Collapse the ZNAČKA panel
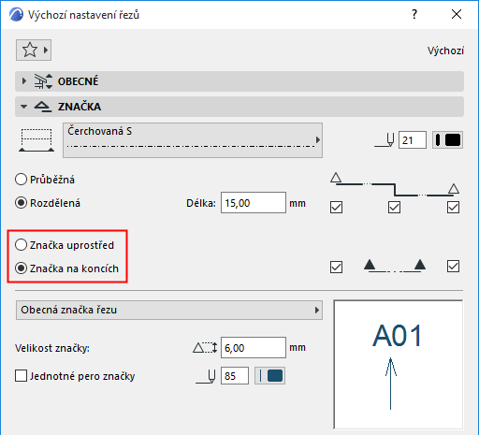The width and height of the screenshot is (479, 435). tap(23, 107)
